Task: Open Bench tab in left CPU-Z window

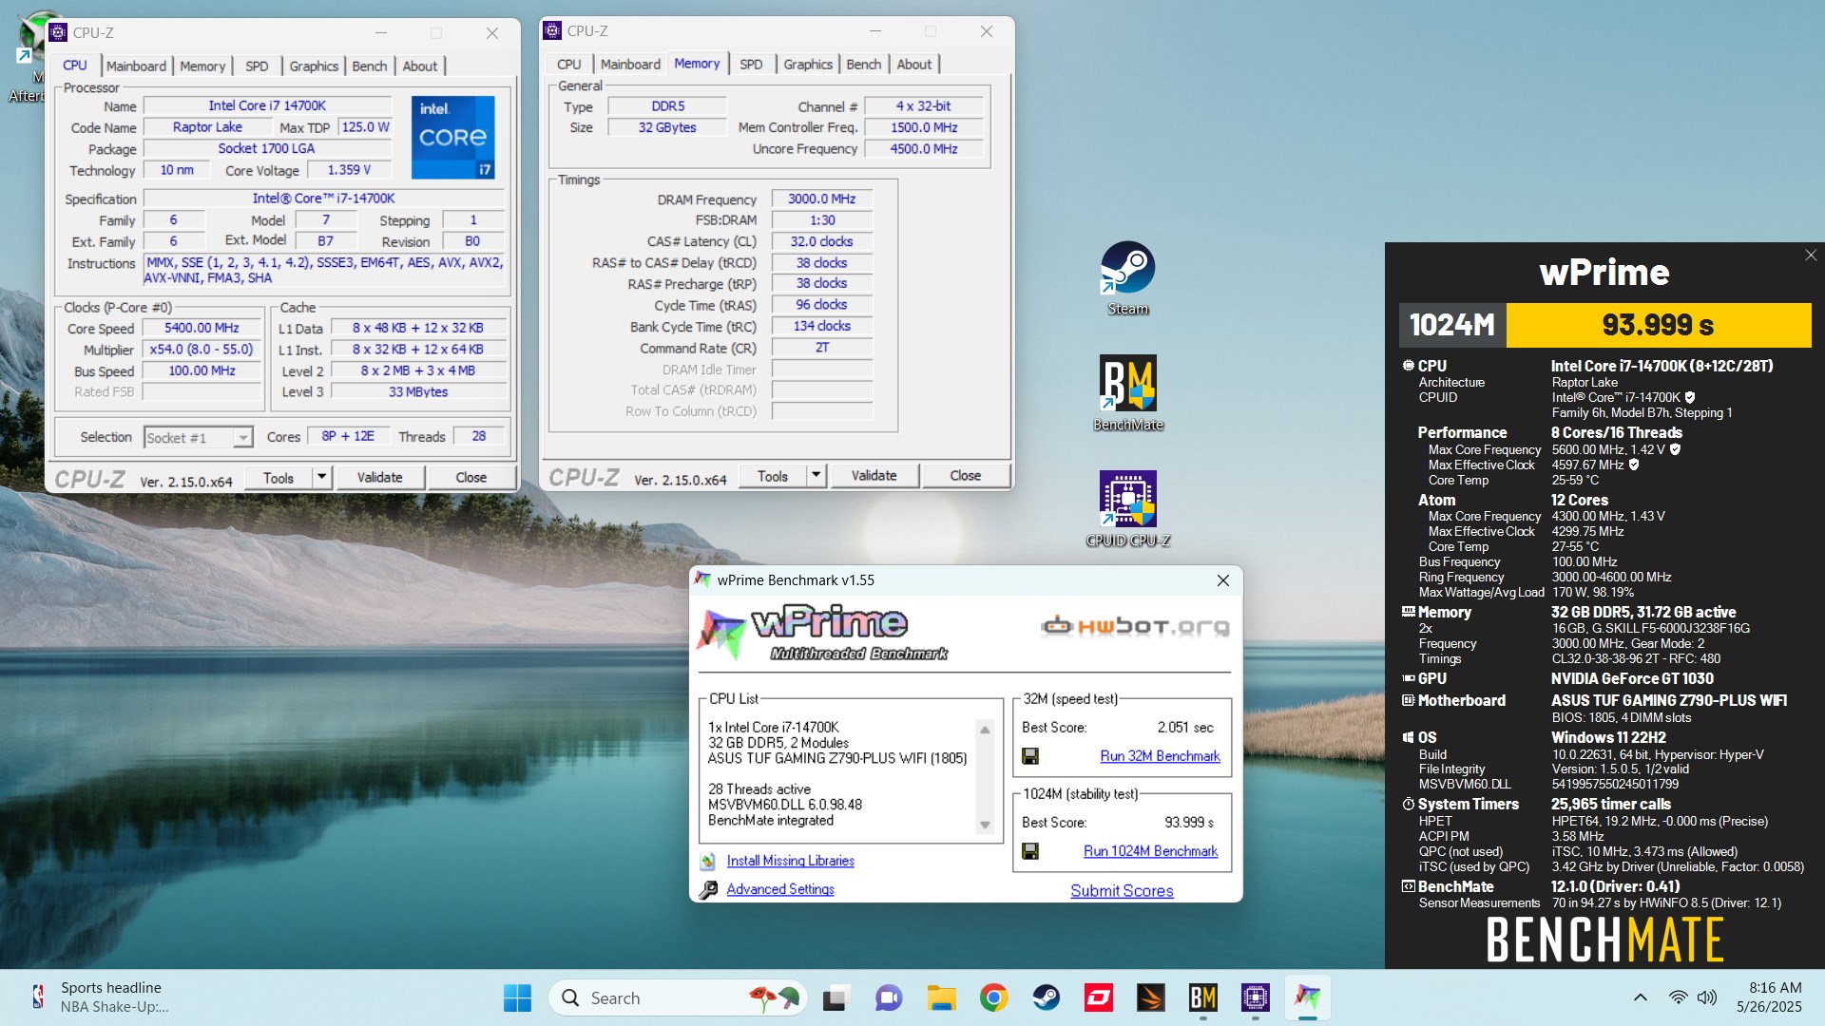Action: tap(370, 66)
